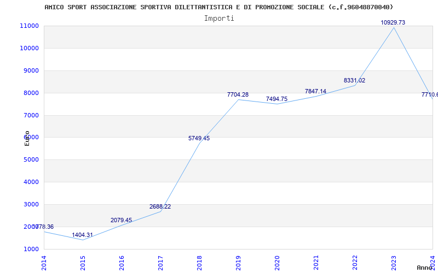Click the y-axis value 3000

tap(31, 204)
